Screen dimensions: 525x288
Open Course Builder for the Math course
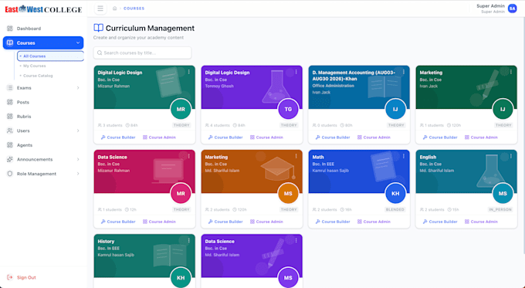click(x=333, y=222)
